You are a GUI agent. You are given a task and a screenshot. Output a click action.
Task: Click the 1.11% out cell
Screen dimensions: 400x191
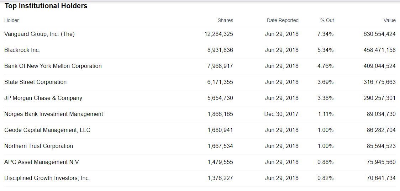[326, 114]
